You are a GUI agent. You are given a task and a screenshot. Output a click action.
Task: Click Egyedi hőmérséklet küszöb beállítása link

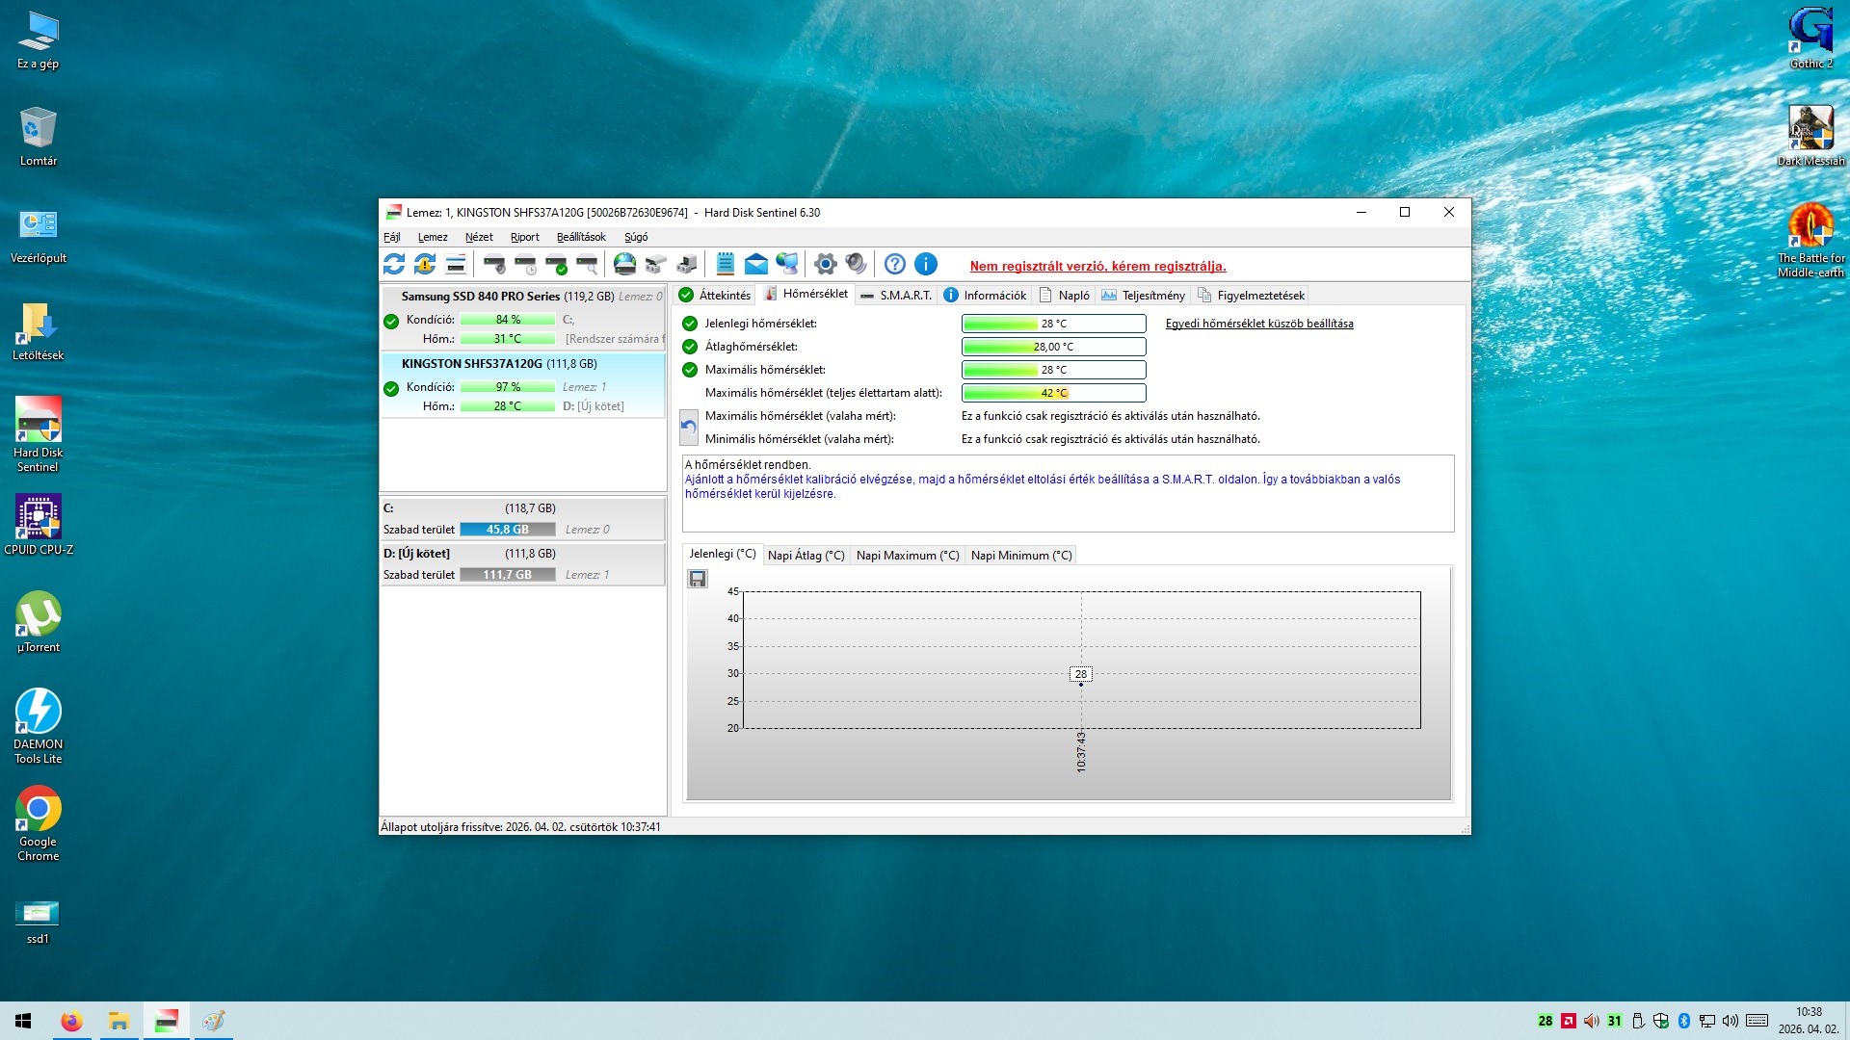coord(1258,324)
